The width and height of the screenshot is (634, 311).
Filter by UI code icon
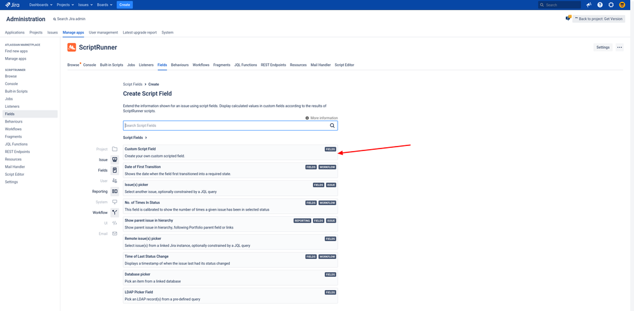coord(114,222)
